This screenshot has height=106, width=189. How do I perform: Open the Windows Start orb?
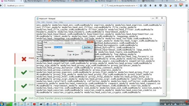2,104
